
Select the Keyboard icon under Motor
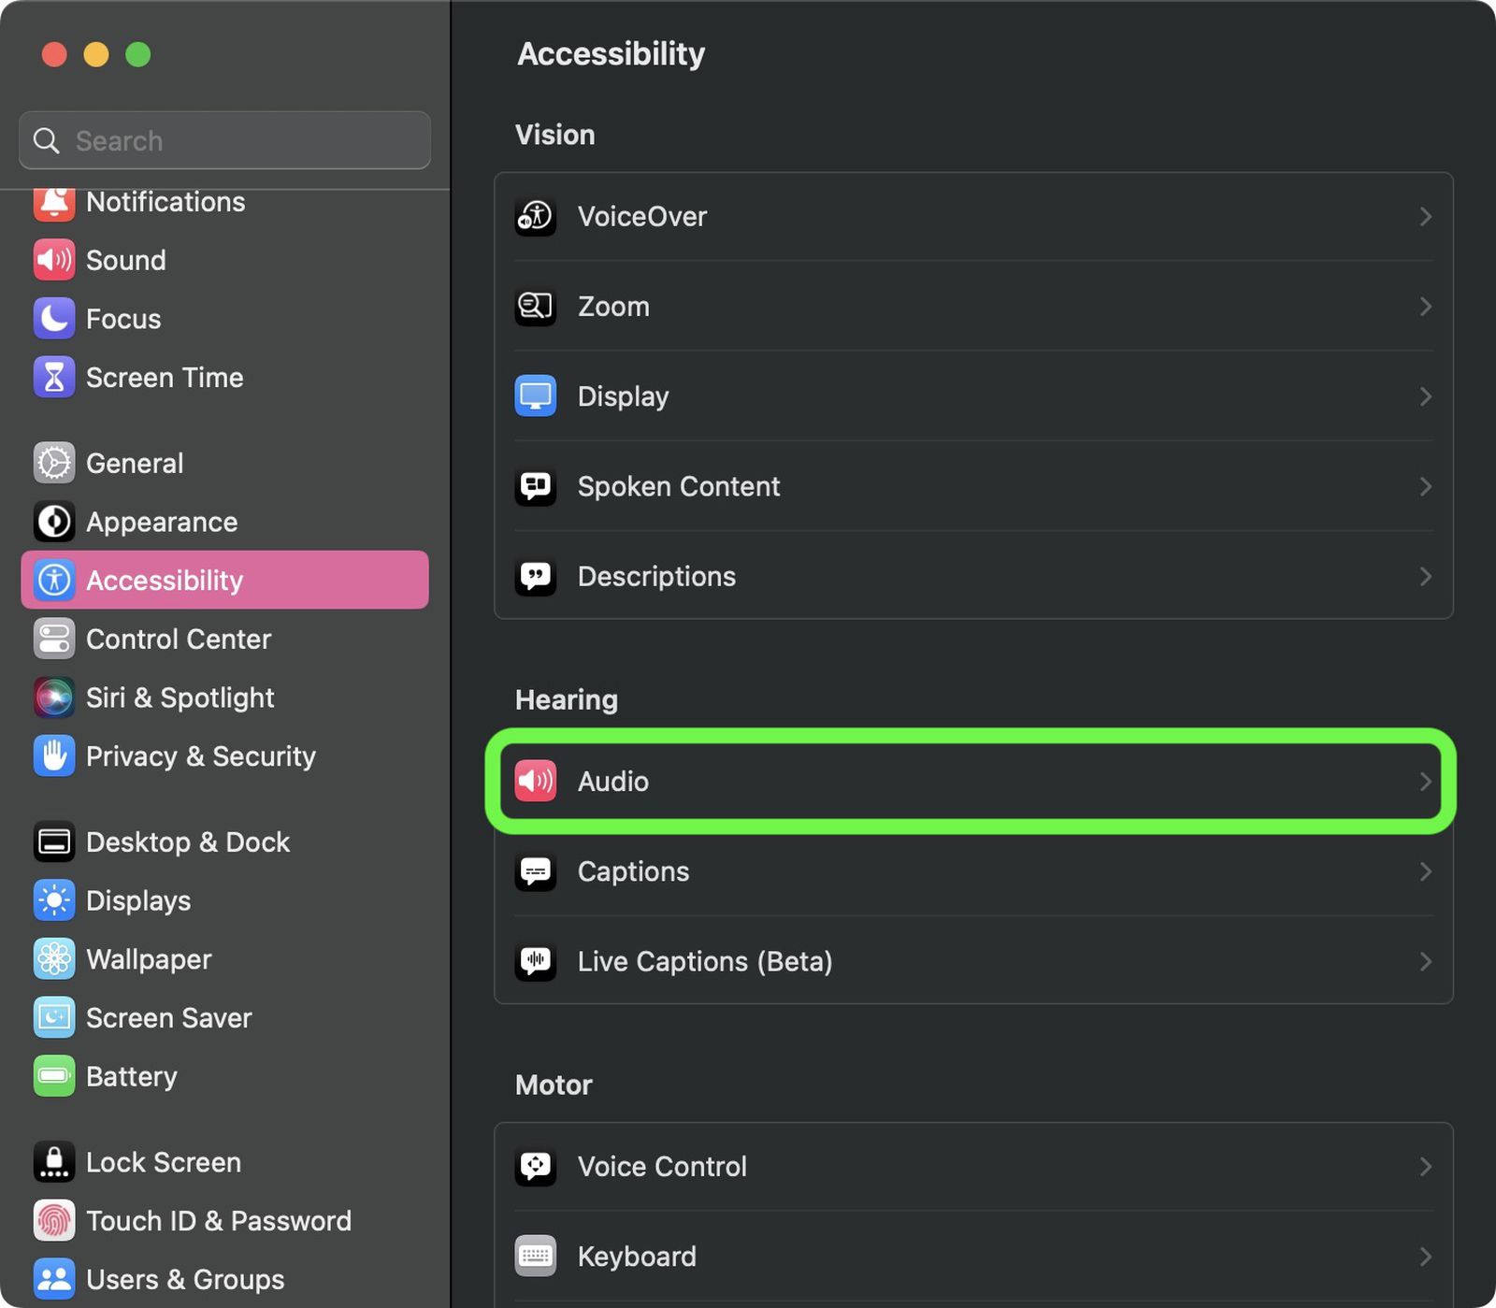[x=536, y=1256]
